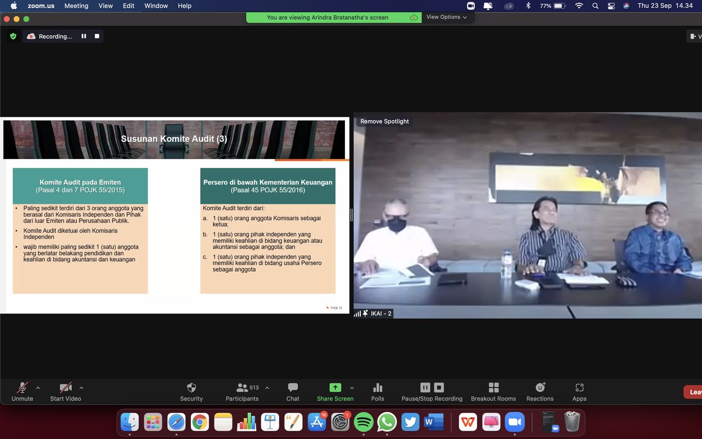
Task: Open the View menu in menu bar
Action: pos(105,5)
